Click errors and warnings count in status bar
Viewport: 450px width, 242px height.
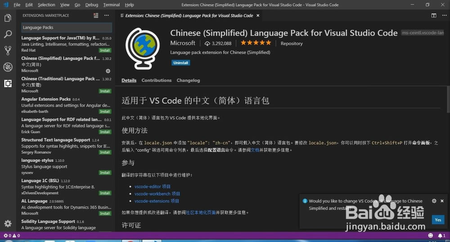coord(12,235)
